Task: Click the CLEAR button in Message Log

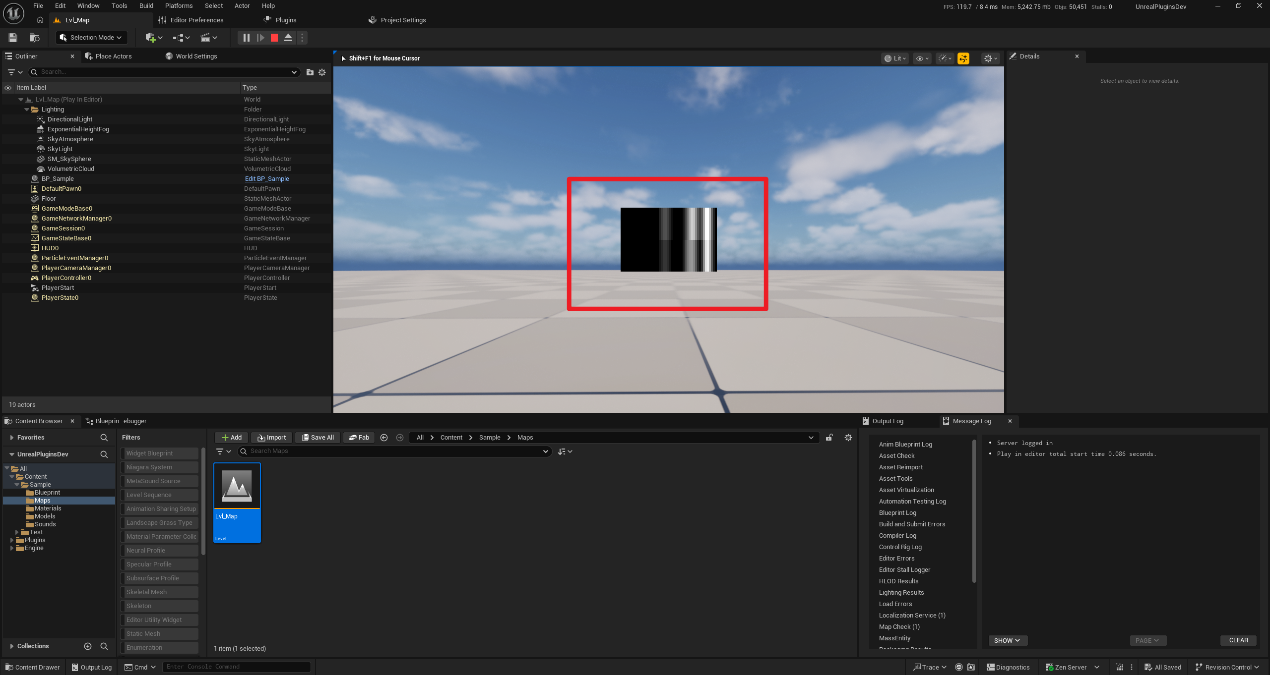Action: tap(1238, 640)
